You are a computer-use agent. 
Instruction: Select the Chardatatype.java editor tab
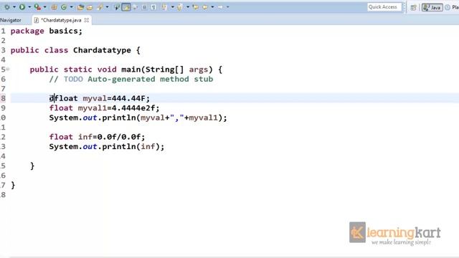[x=61, y=20]
